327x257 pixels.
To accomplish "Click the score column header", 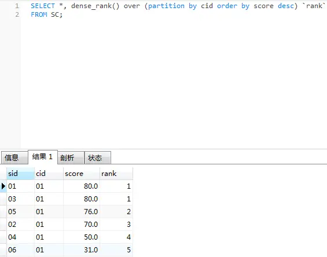I will (x=82, y=174).
